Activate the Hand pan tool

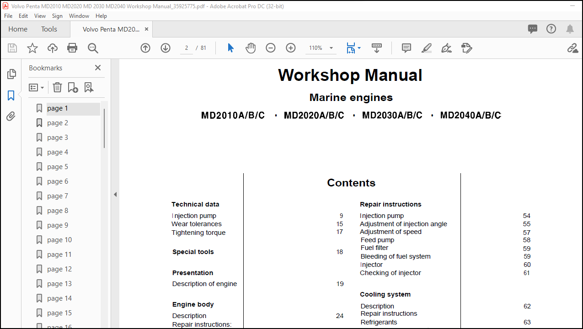coord(251,48)
